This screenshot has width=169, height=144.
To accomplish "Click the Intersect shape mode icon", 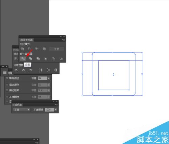I will pyautogui.click(x=37, y=49).
